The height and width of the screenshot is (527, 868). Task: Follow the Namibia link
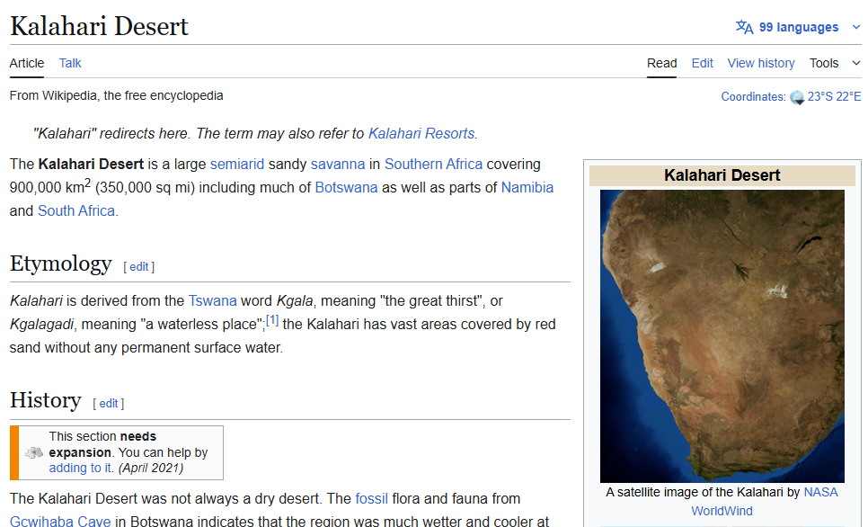[x=527, y=187]
